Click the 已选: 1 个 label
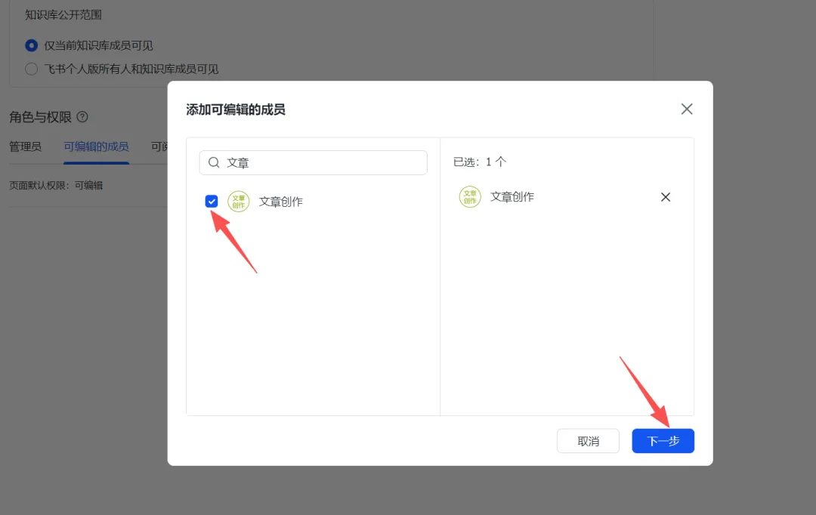 pyautogui.click(x=479, y=162)
